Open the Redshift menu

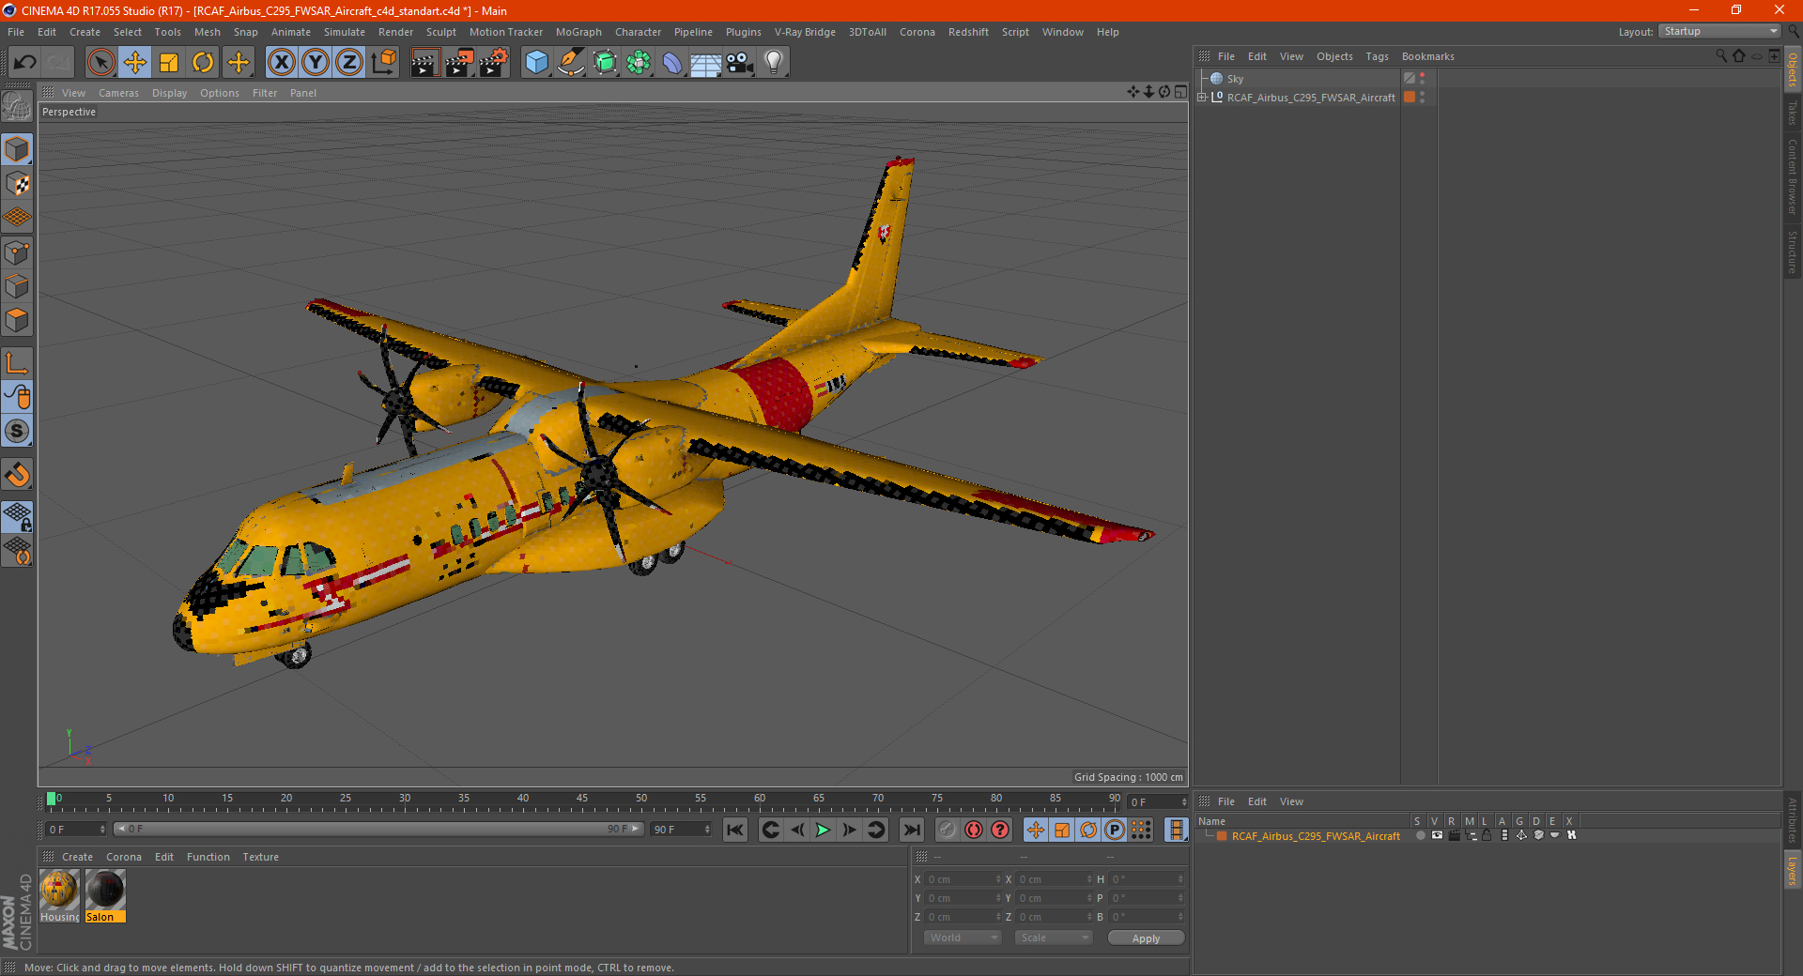tap(968, 32)
